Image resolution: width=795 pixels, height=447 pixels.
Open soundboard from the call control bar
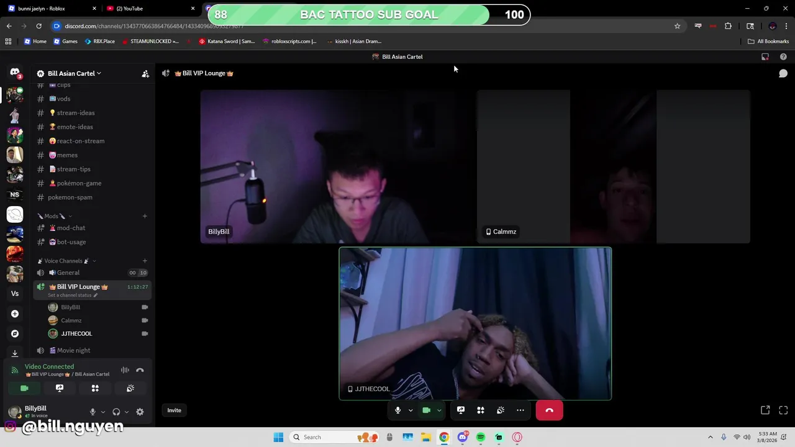click(x=501, y=410)
